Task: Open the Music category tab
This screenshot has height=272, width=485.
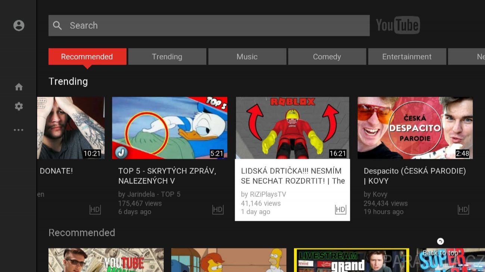Action: (247, 57)
